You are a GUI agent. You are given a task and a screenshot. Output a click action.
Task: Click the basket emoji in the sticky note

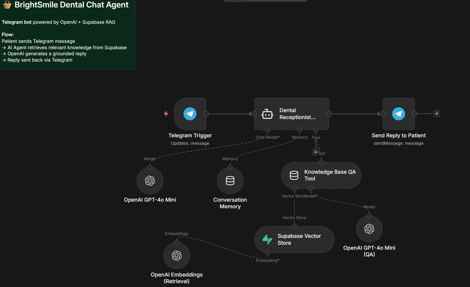coord(7,5)
